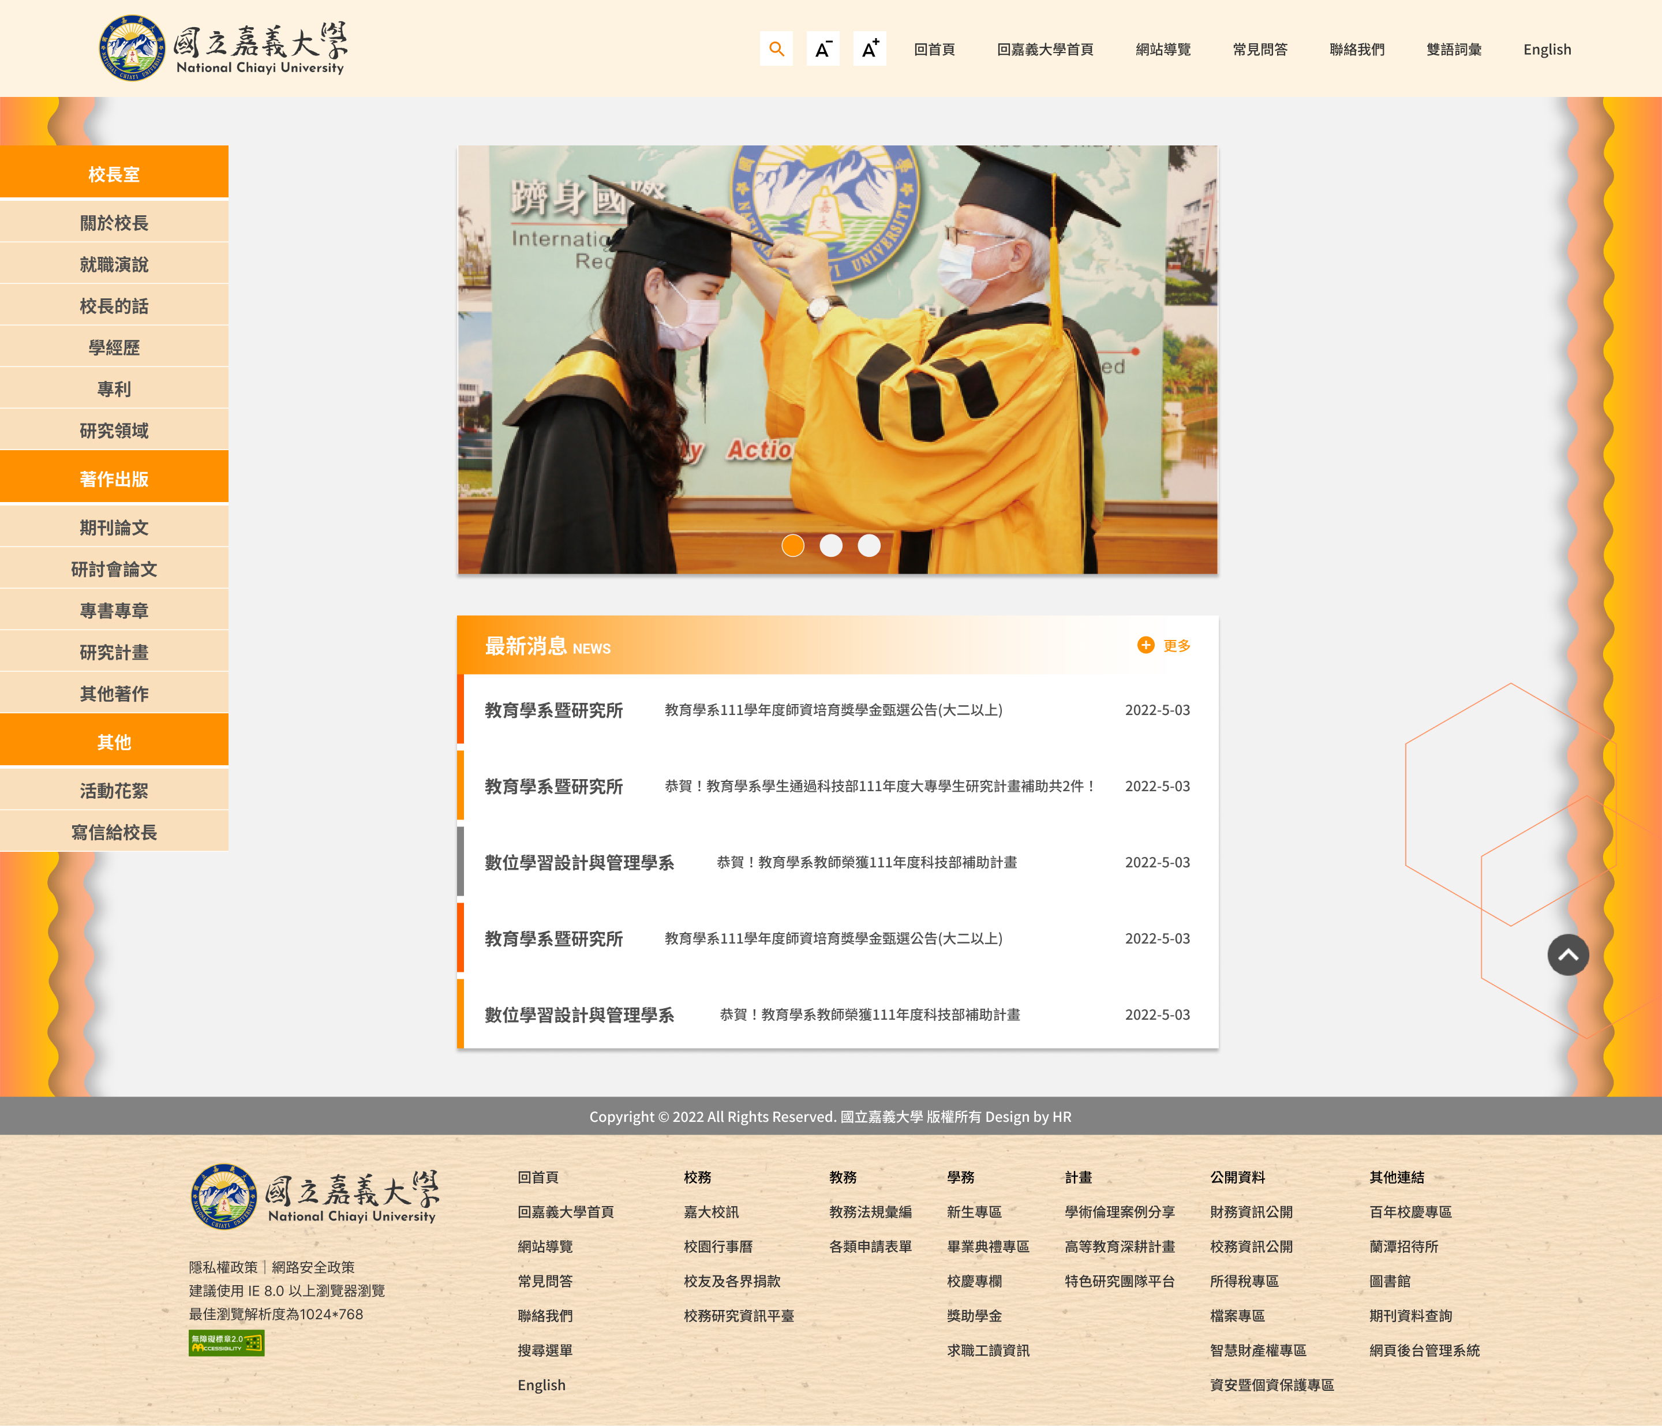Open 網站導覽 in top navigation
The height and width of the screenshot is (1426, 1662).
pos(1162,50)
